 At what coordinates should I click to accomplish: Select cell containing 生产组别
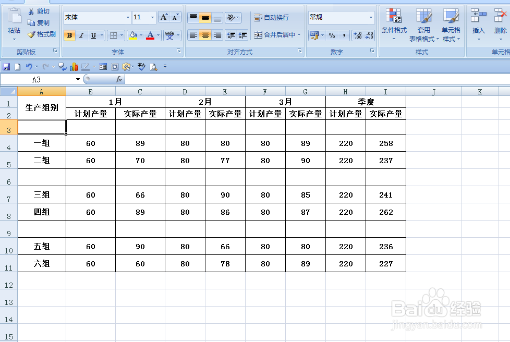click(42, 107)
